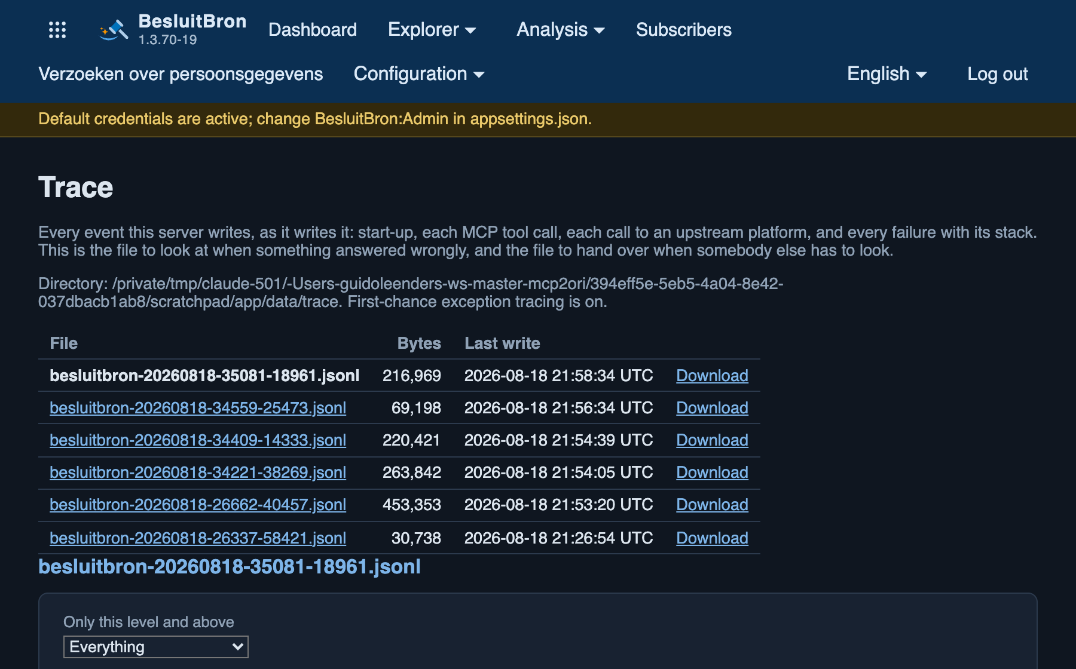1076x669 pixels.
Task: Download the 69,198-byte trace file
Action: point(712,408)
